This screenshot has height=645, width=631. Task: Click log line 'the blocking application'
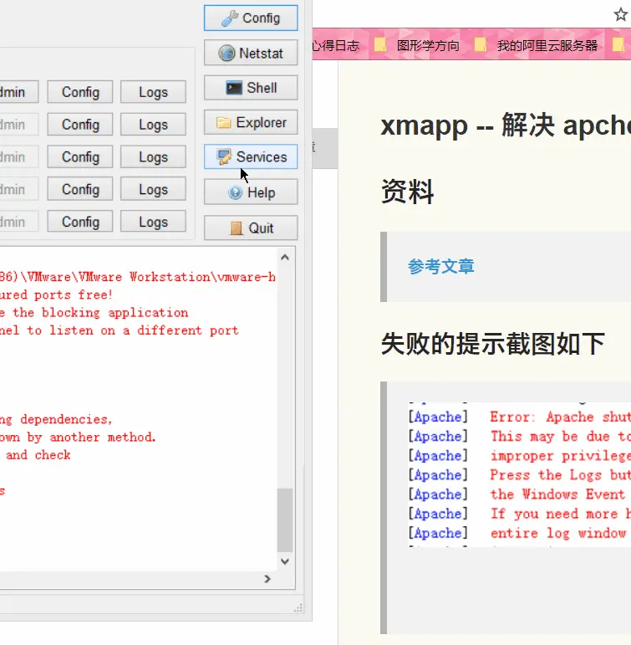pyautogui.click(x=100, y=312)
